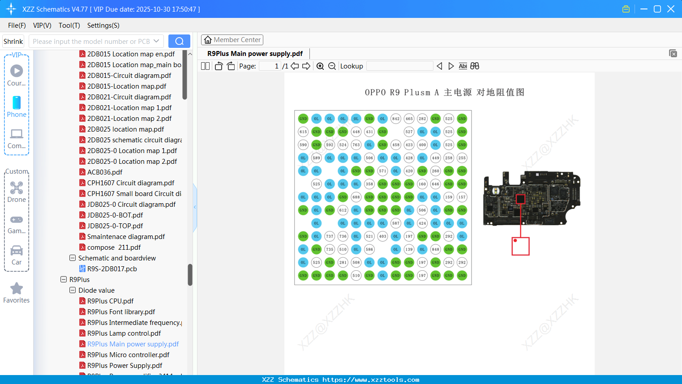The width and height of the screenshot is (682, 384).
Task: Open Smaintenace diagram.pdf
Action: (x=126, y=237)
